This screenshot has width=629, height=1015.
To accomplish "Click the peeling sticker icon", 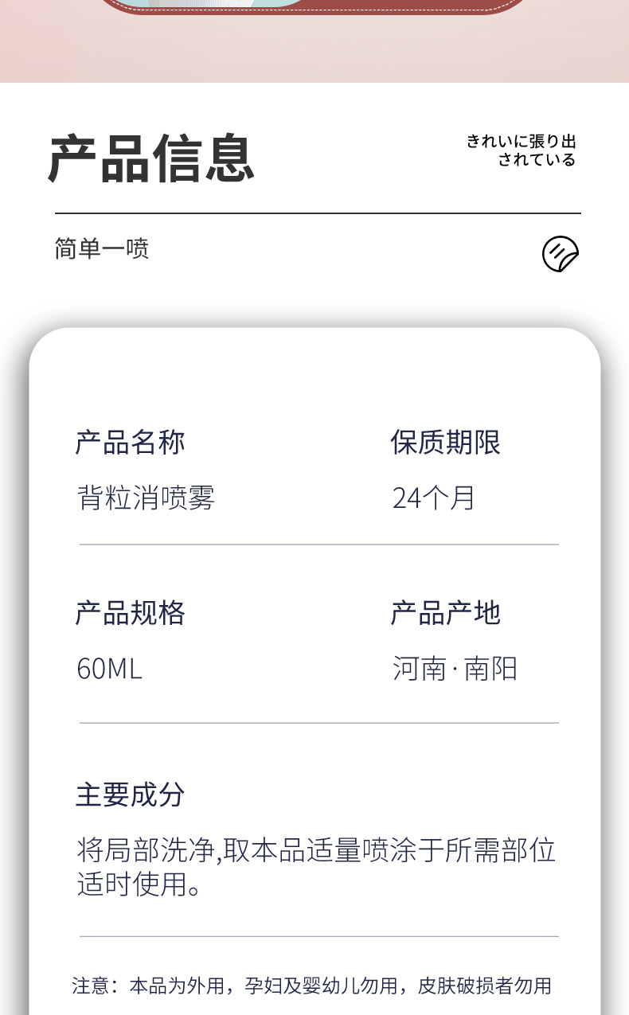I will (561, 254).
